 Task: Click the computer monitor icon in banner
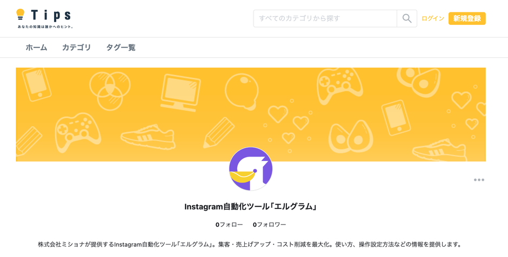pyautogui.click(x=181, y=92)
